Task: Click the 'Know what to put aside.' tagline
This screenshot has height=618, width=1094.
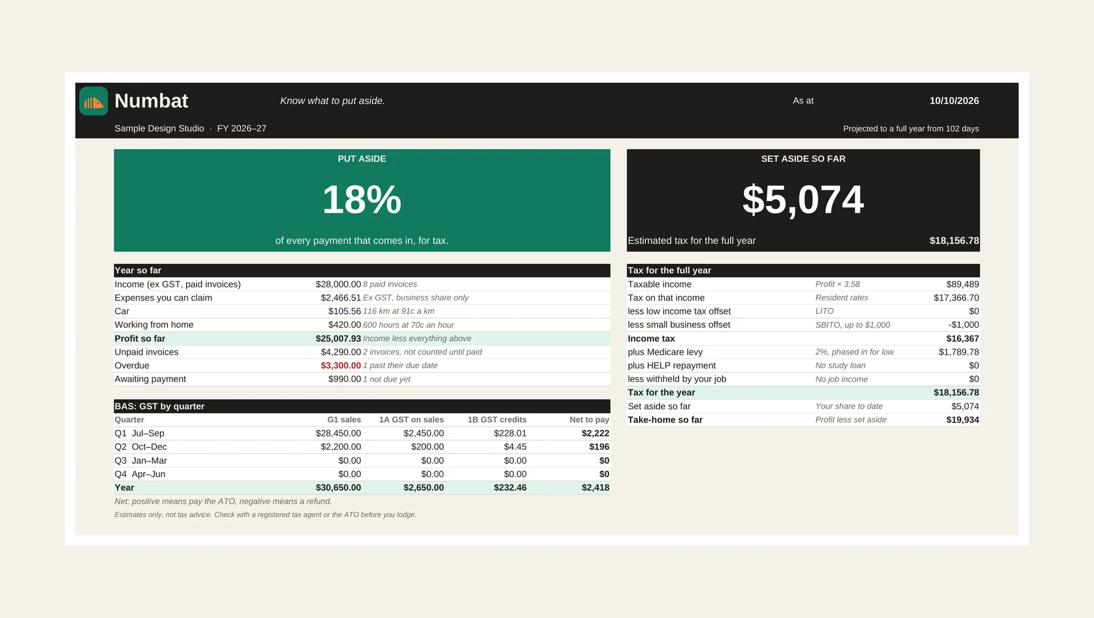Action: [333, 101]
